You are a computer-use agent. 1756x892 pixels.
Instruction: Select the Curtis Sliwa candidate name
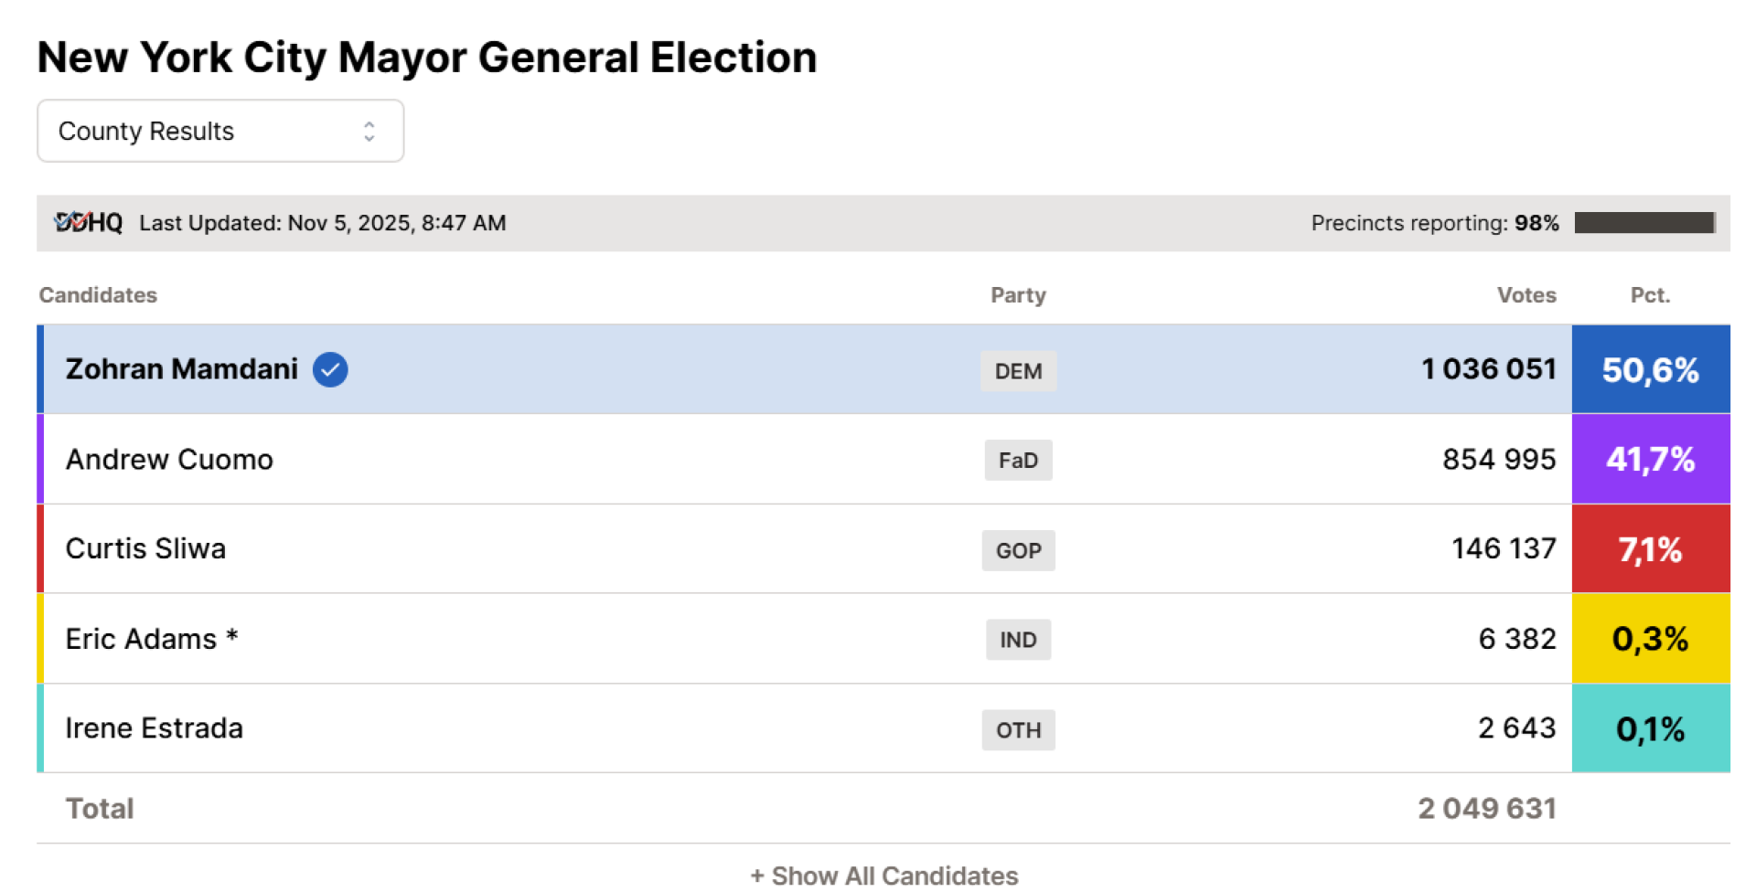click(x=145, y=548)
